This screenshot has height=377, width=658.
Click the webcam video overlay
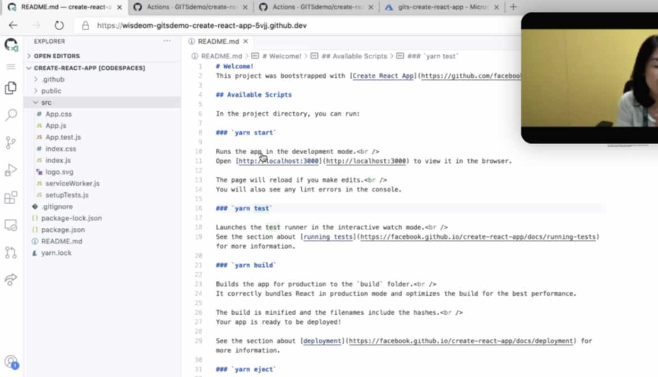pyautogui.click(x=589, y=77)
